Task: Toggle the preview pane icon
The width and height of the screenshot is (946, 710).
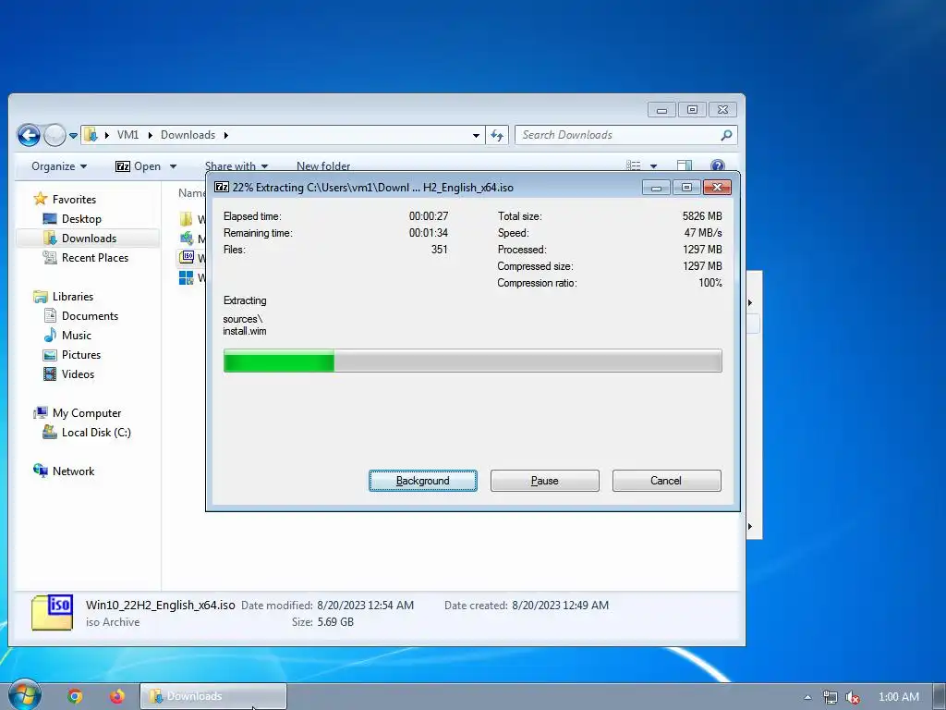Action: click(685, 165)
